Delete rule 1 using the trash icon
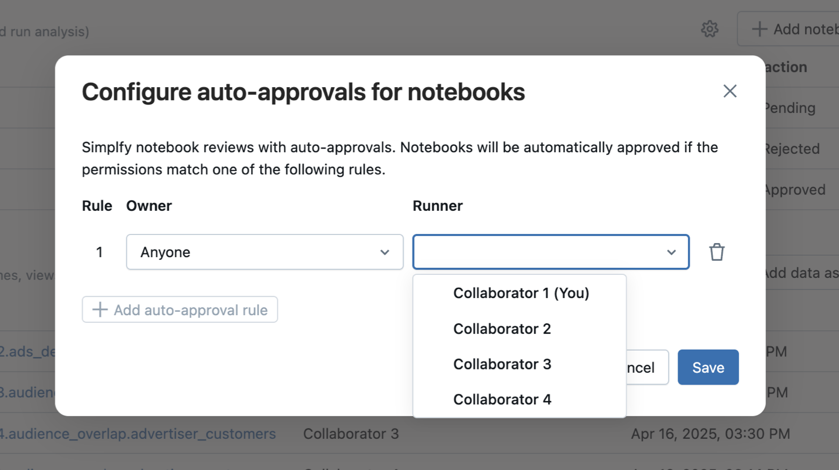 [x=716, y=251]
